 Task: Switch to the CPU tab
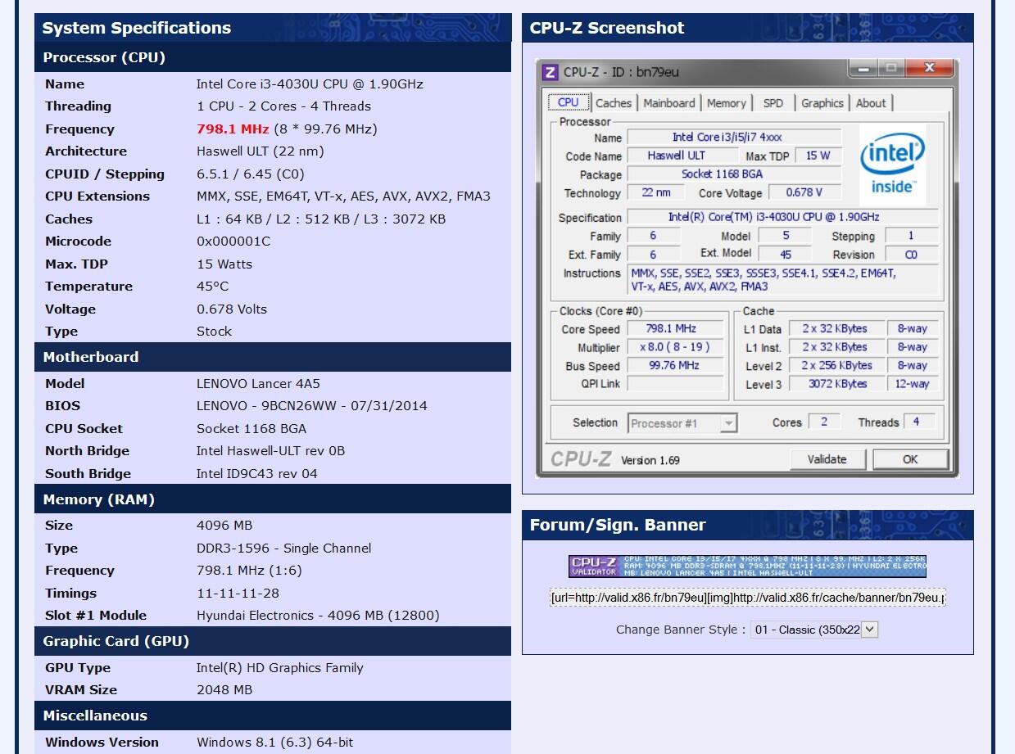point(568,102)
